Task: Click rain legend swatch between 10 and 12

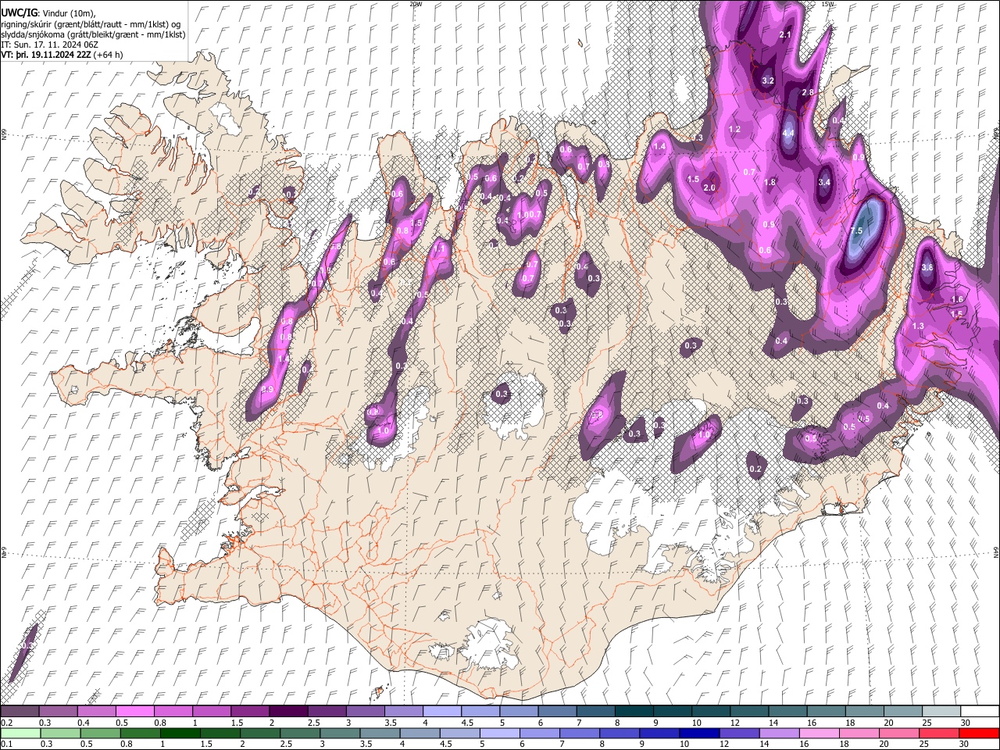Action: click(x=699, y=733)
